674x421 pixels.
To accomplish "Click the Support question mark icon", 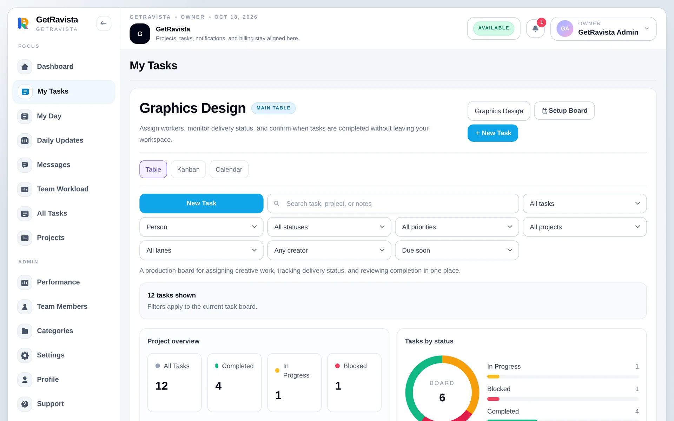I will (25, 404).
